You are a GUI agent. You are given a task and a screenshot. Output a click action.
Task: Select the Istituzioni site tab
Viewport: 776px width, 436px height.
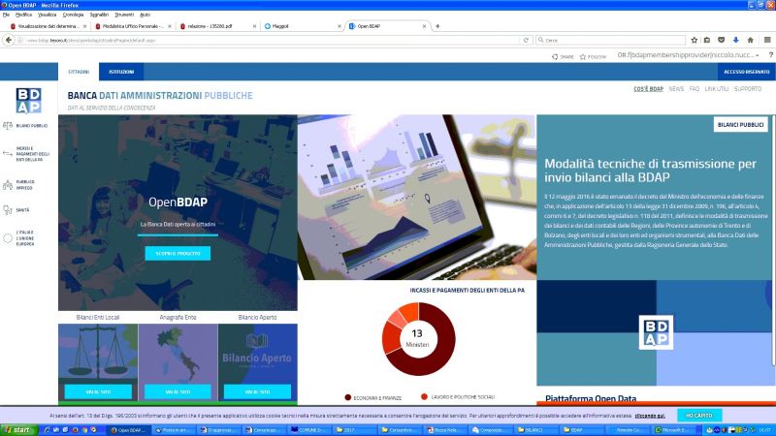tap(121, 72)
